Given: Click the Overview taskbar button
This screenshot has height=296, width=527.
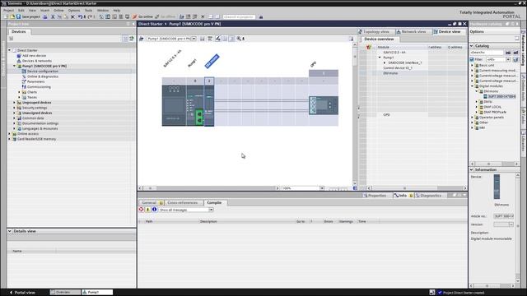Looking at the screenshot, I should pyautogui.click(x=66, y=293).
